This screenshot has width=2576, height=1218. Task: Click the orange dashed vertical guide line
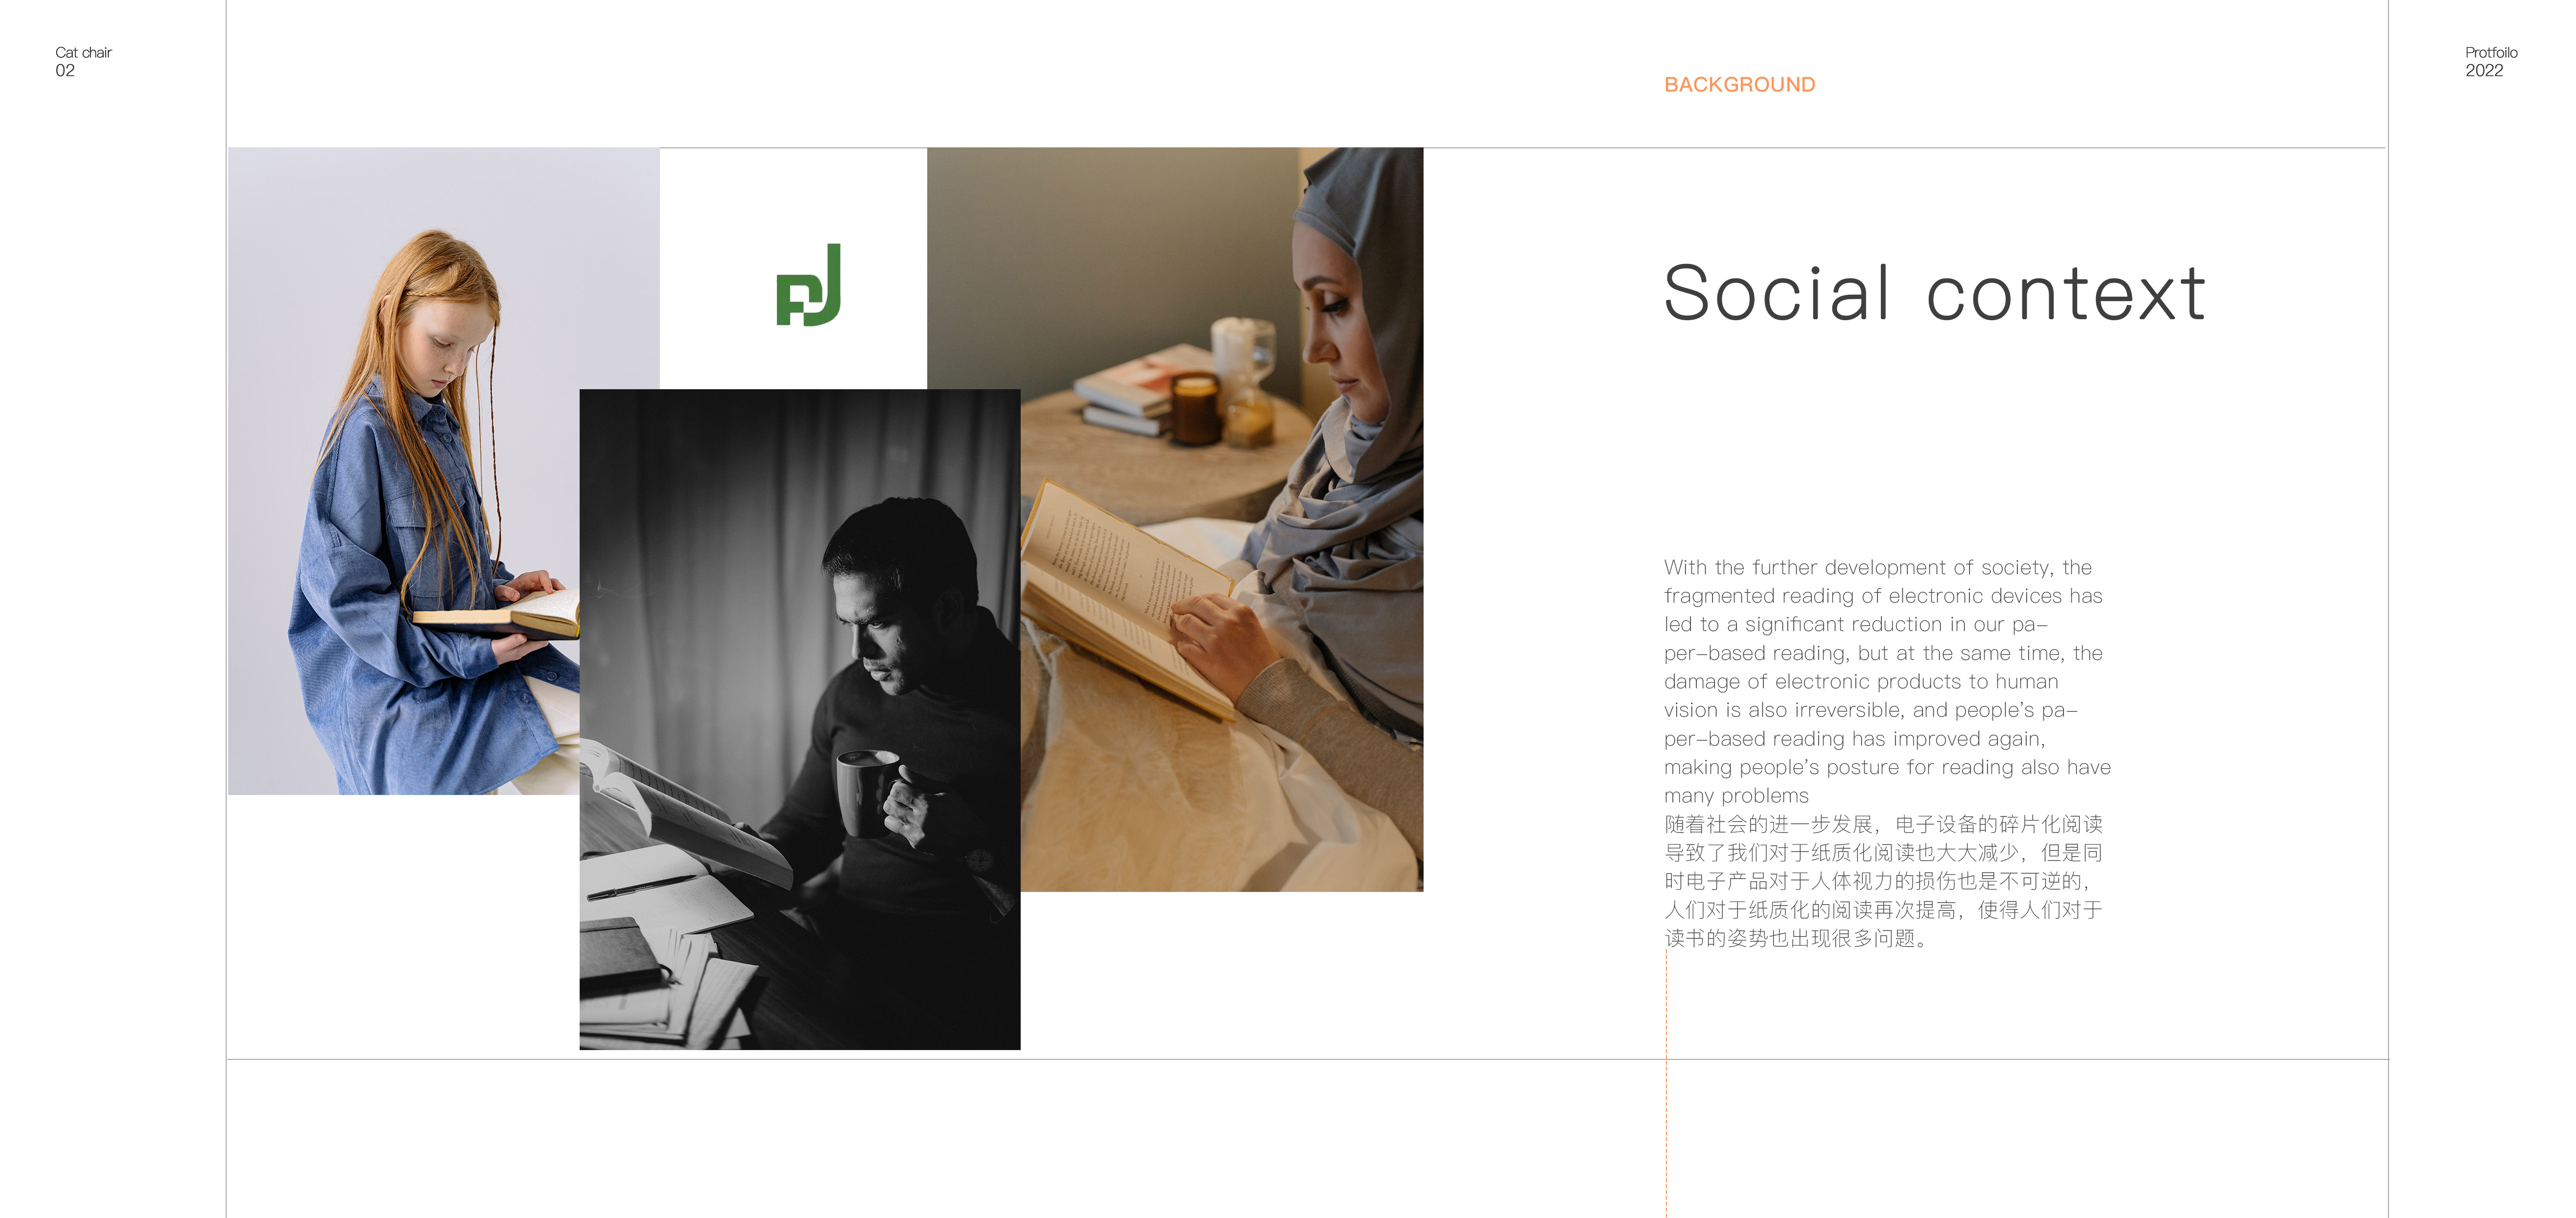pyautogui.click(x=1666, y=1085)
